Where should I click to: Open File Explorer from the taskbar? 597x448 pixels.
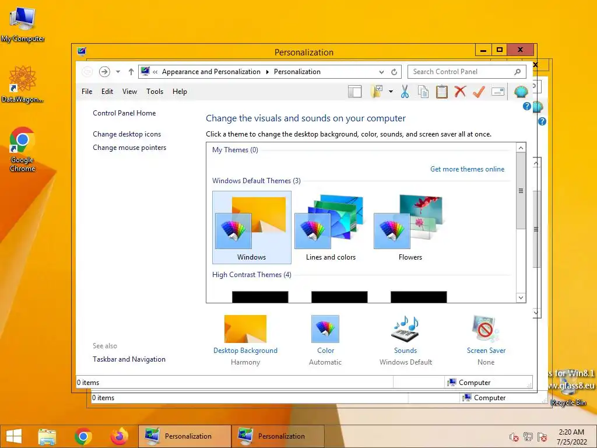(x=47, y=436)
